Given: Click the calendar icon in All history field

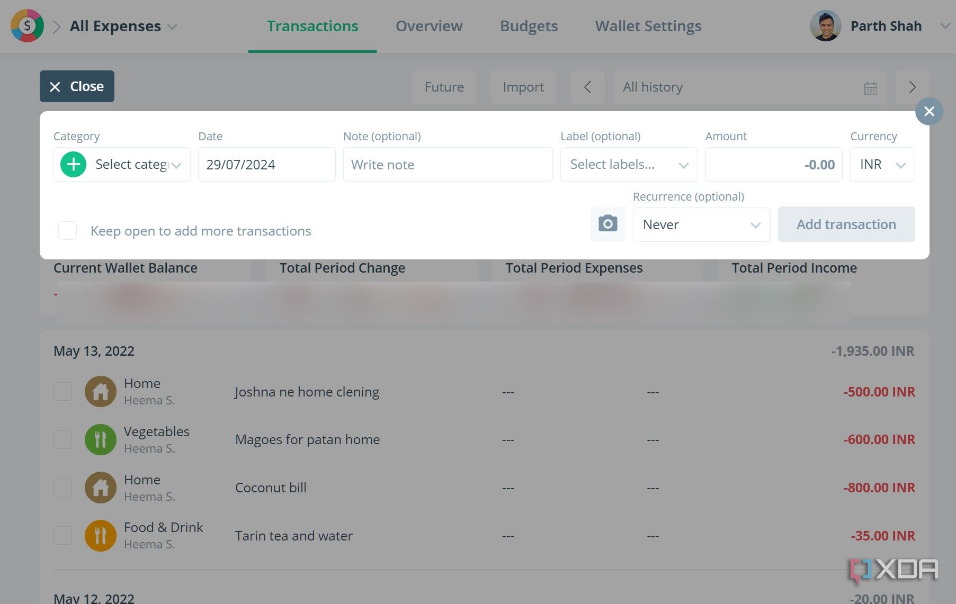Looking at the screenshot, I should tap(870, 87).
